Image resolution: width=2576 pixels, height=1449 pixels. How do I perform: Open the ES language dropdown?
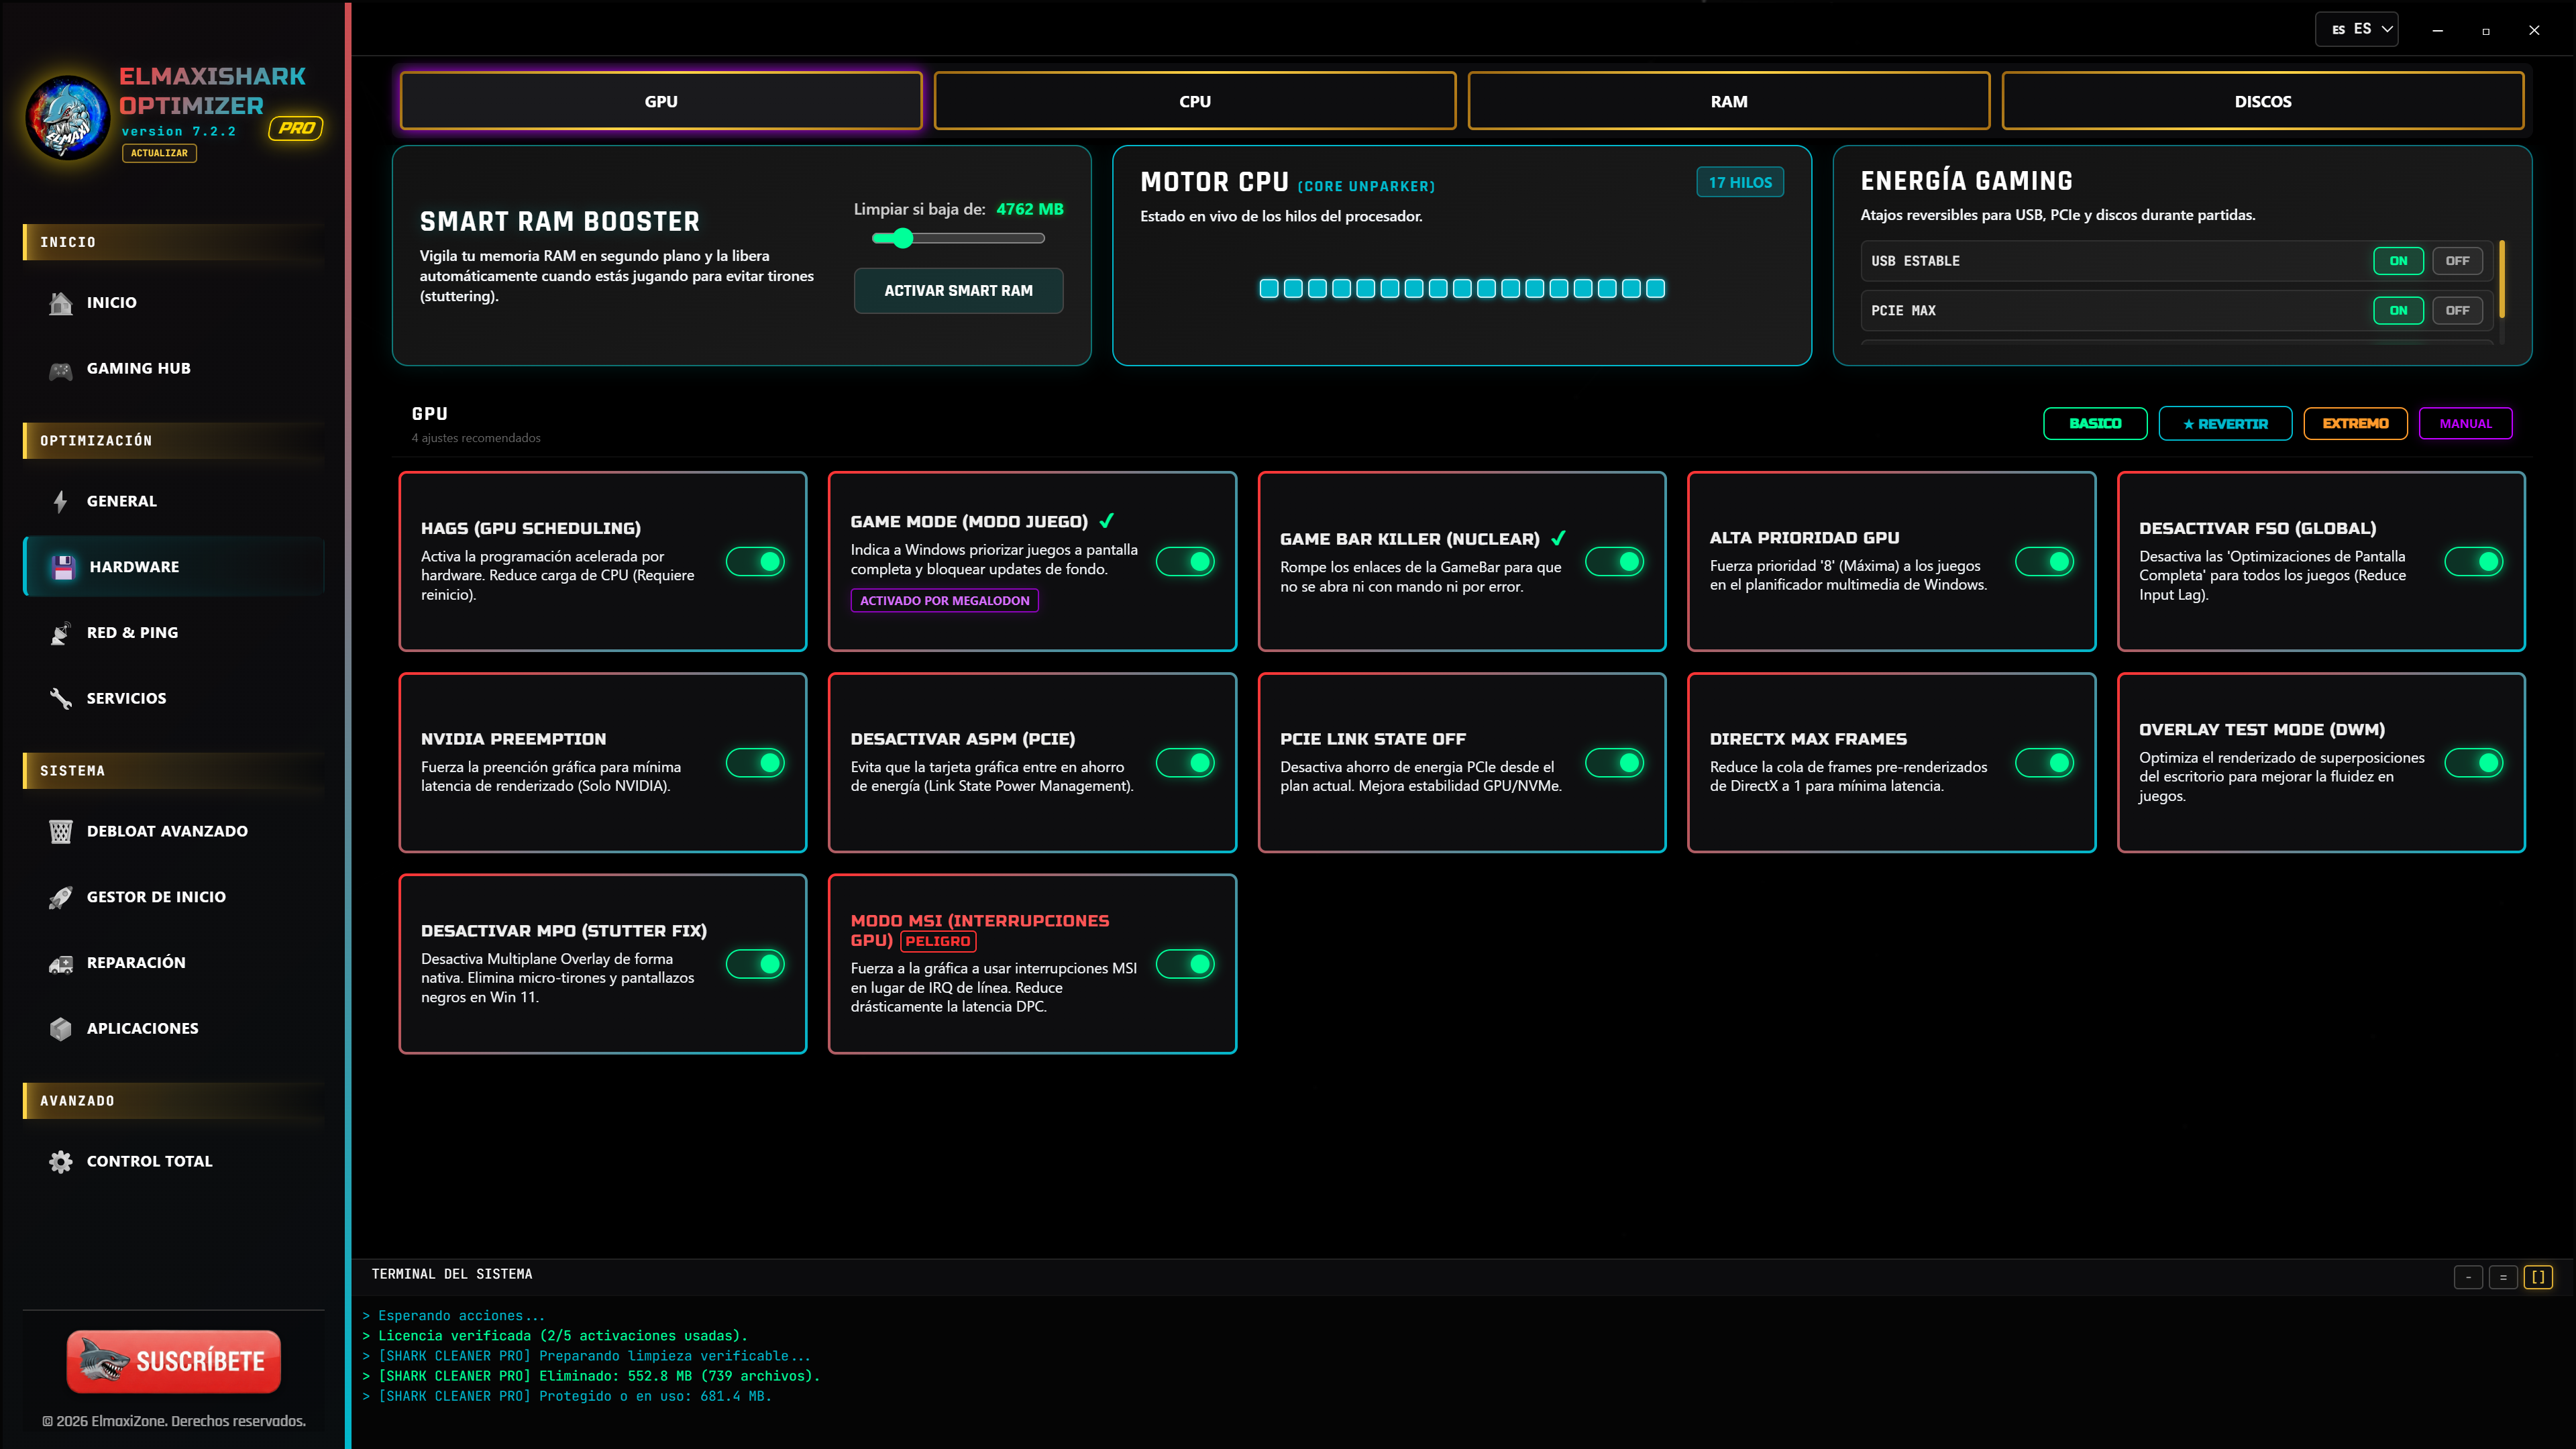click(x=2357, y=29)
